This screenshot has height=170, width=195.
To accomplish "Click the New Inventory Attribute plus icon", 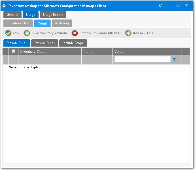I will click(27, 33).
